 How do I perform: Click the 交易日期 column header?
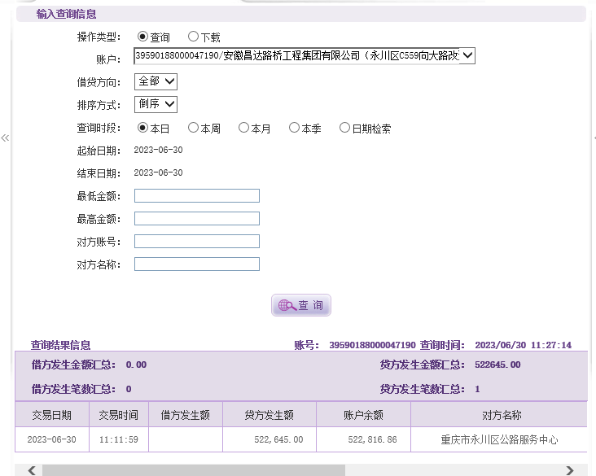pos(51,415)
